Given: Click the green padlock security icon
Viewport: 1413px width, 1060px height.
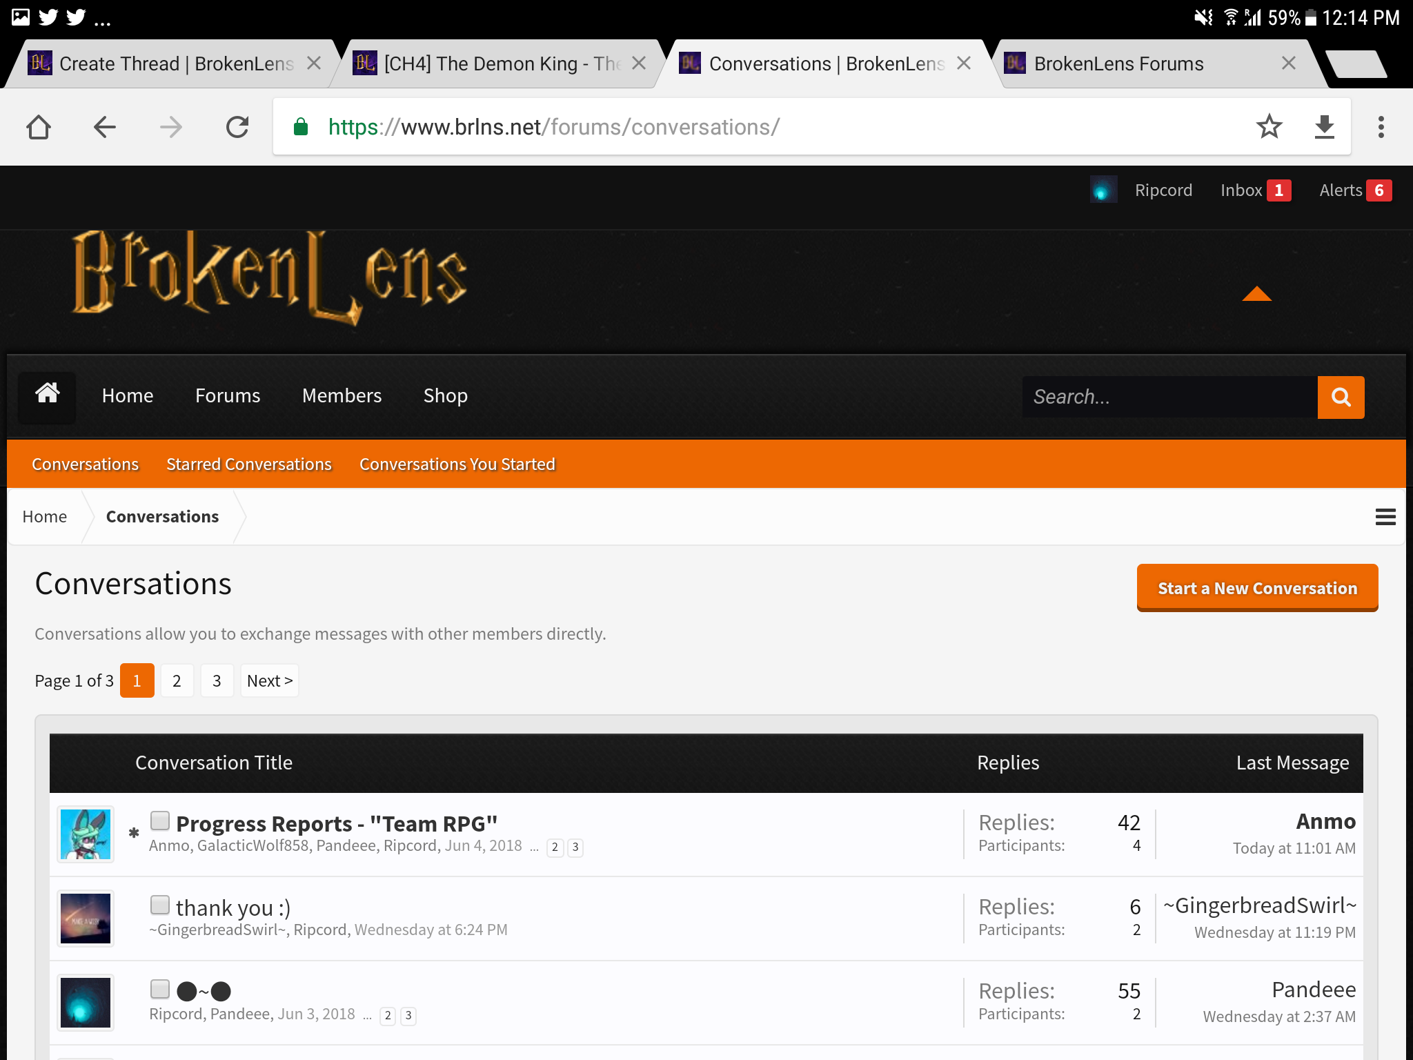Looking at the screenshot, I should coord(301,127).
